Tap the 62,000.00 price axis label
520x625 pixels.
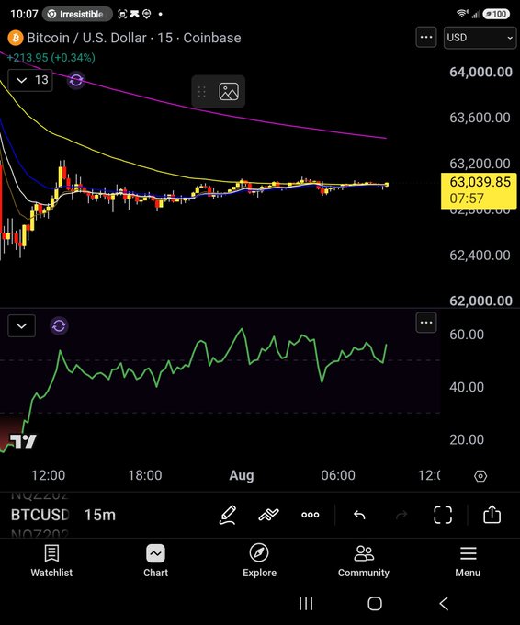pos(480,301)
